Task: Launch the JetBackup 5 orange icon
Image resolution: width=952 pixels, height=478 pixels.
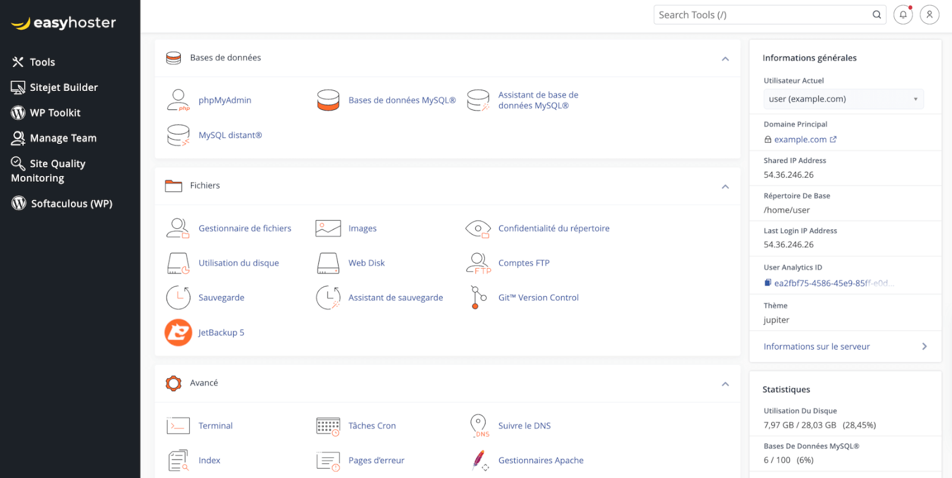Action: 178,332
